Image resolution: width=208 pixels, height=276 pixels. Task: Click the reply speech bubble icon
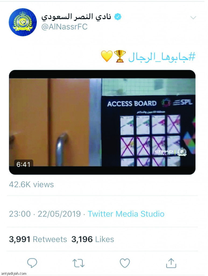(x=32, y=263)
